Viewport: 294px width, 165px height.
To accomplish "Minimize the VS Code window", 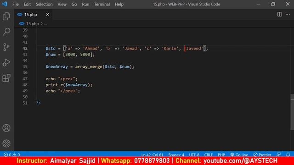I will click(258, 4).
